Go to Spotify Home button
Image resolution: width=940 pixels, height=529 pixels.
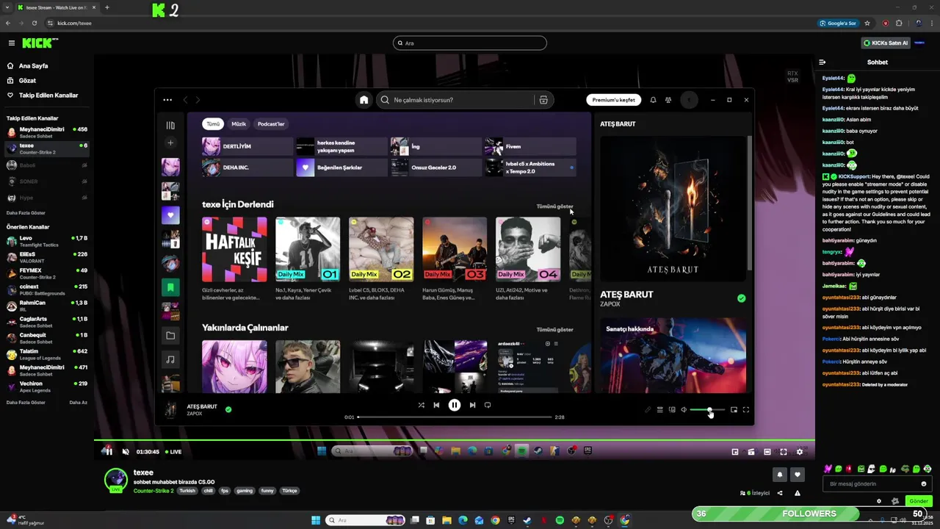click(364, 100)
